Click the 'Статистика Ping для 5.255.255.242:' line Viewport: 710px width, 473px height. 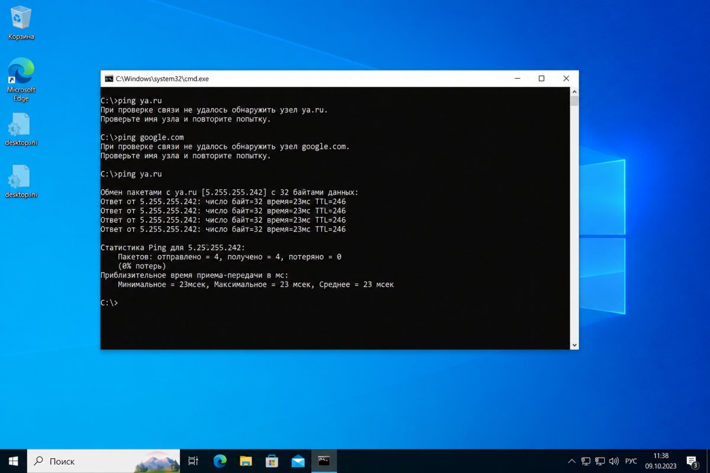coord(173,248)
